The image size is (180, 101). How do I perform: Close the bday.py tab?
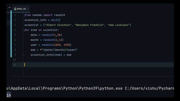pyautogui.click(x=28, y=9)
